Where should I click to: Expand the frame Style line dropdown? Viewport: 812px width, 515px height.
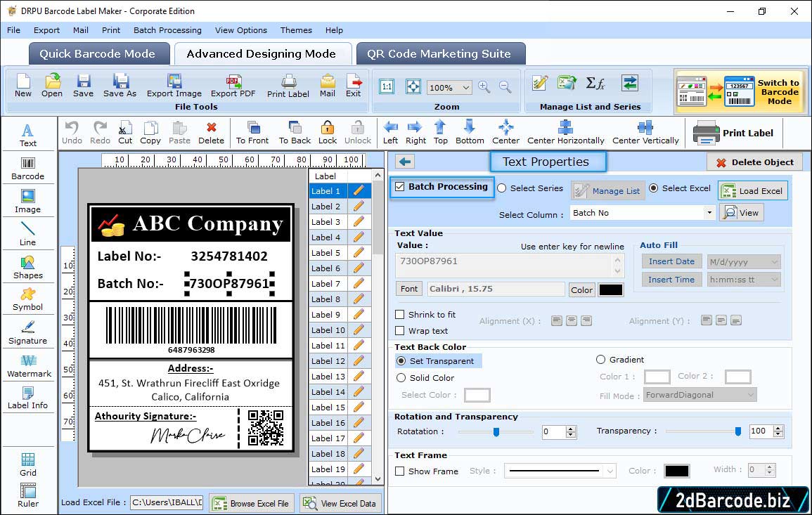(610, 471)
